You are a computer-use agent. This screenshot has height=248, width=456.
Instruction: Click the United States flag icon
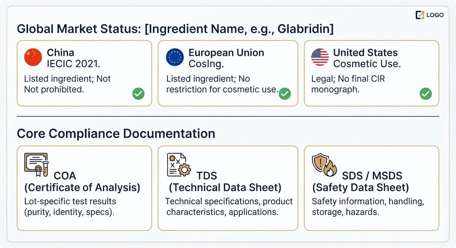(x=320, y=57)
